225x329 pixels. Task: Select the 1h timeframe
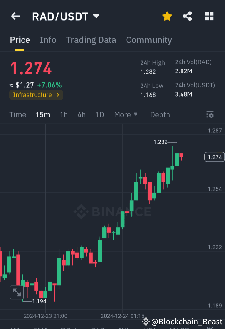[64, 115]
